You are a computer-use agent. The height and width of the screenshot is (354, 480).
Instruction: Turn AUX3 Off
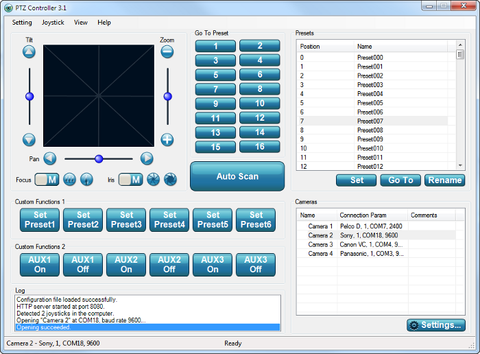[x=256, y=265]
